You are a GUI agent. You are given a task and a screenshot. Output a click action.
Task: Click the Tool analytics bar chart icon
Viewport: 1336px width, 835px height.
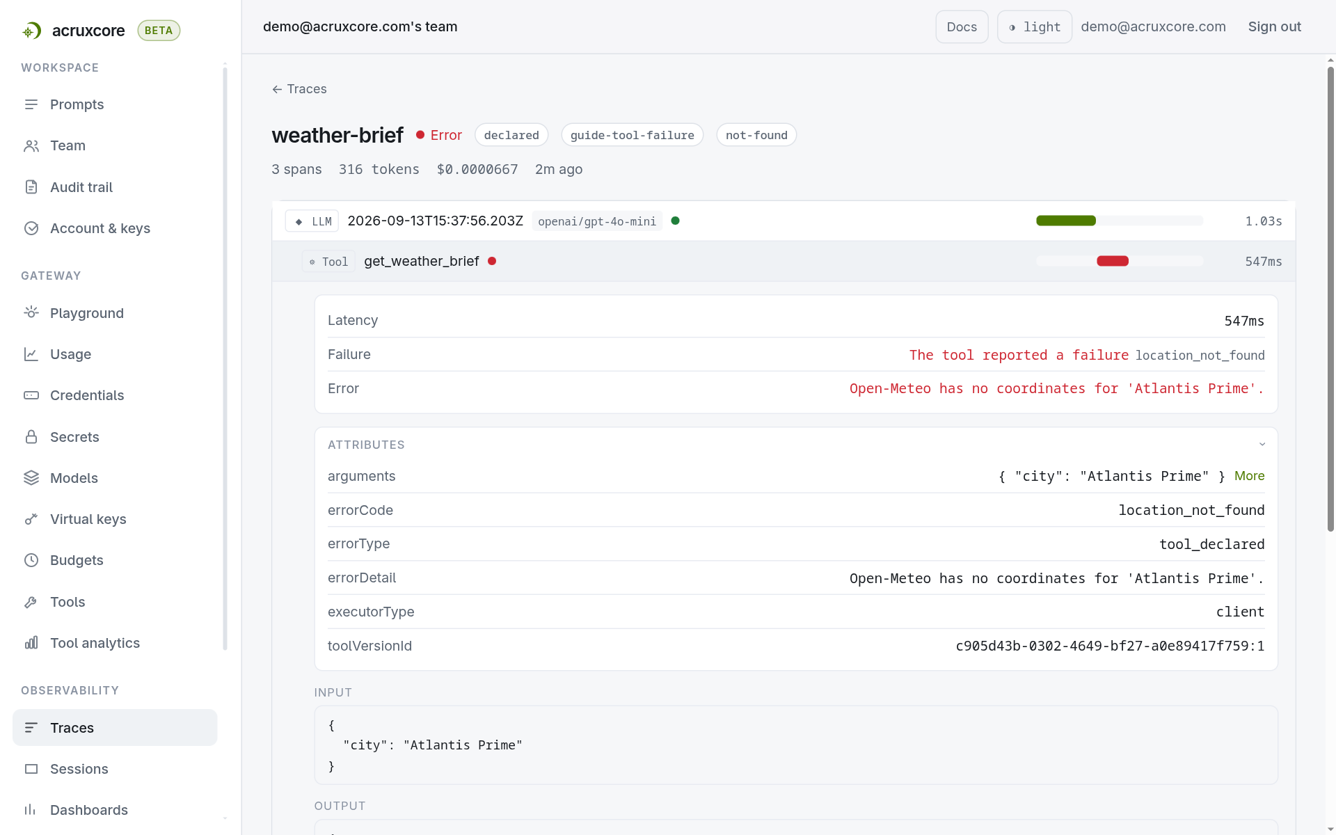tap(31, 643)
